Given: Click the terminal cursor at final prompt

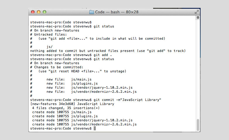Looking at the screenshot, I should click(95, 128).
